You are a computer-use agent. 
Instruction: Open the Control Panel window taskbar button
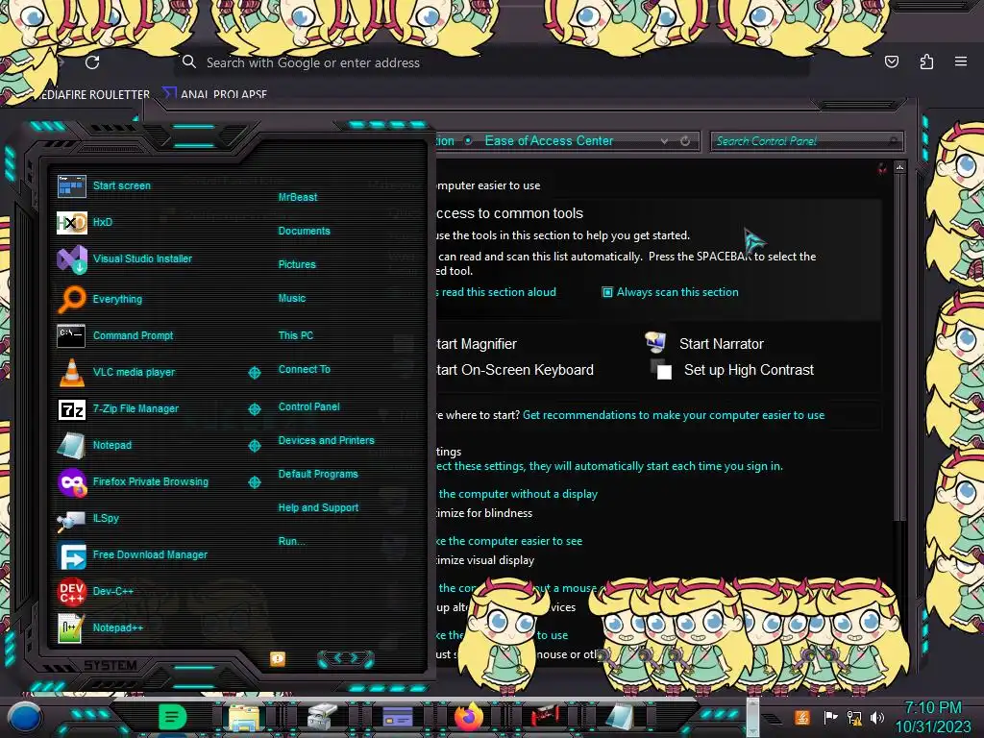pos(397,717)
